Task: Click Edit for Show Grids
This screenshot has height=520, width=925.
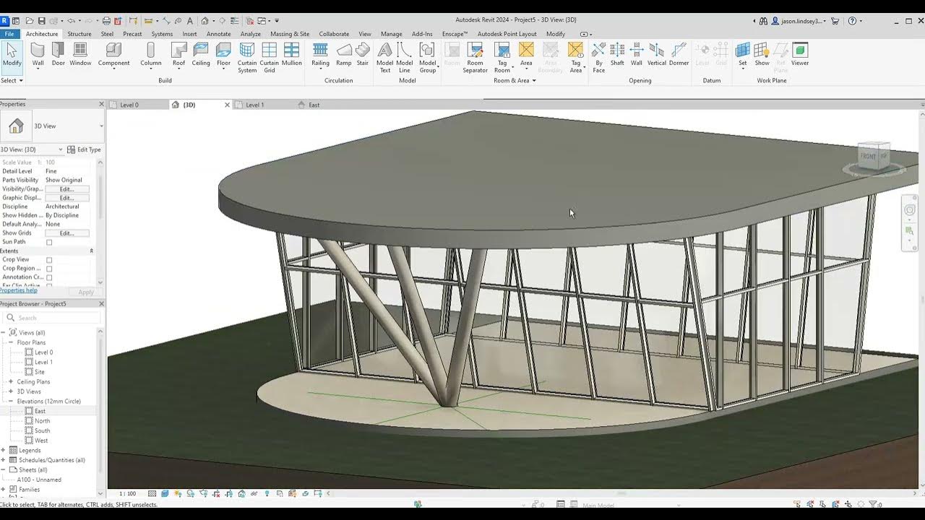Action: (x=66, y=233)
